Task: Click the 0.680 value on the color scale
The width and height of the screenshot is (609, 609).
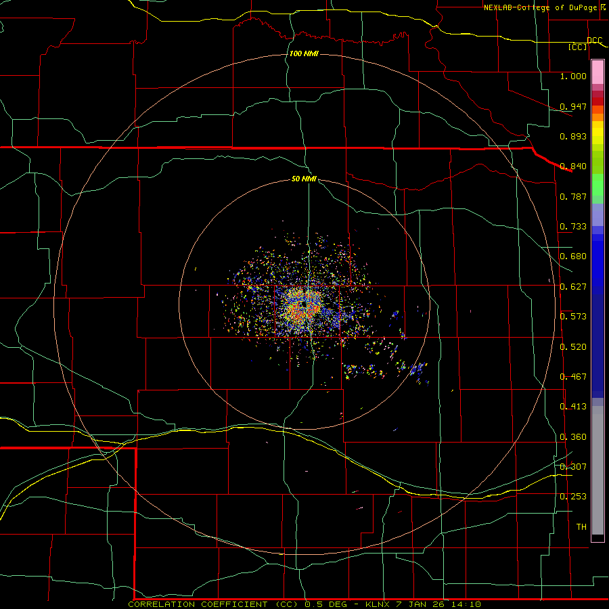Action: click(x=573, y=256)
